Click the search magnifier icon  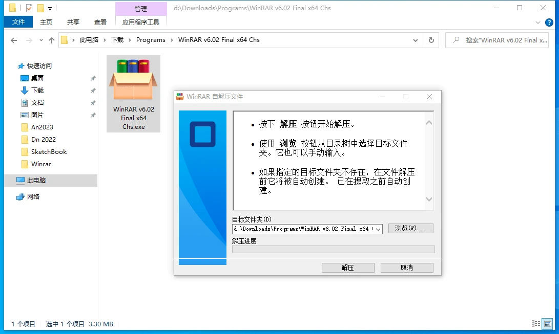(x=456, y=40)
